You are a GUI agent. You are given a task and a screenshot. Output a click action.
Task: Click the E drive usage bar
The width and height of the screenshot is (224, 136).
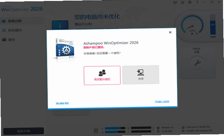point(141,128)
